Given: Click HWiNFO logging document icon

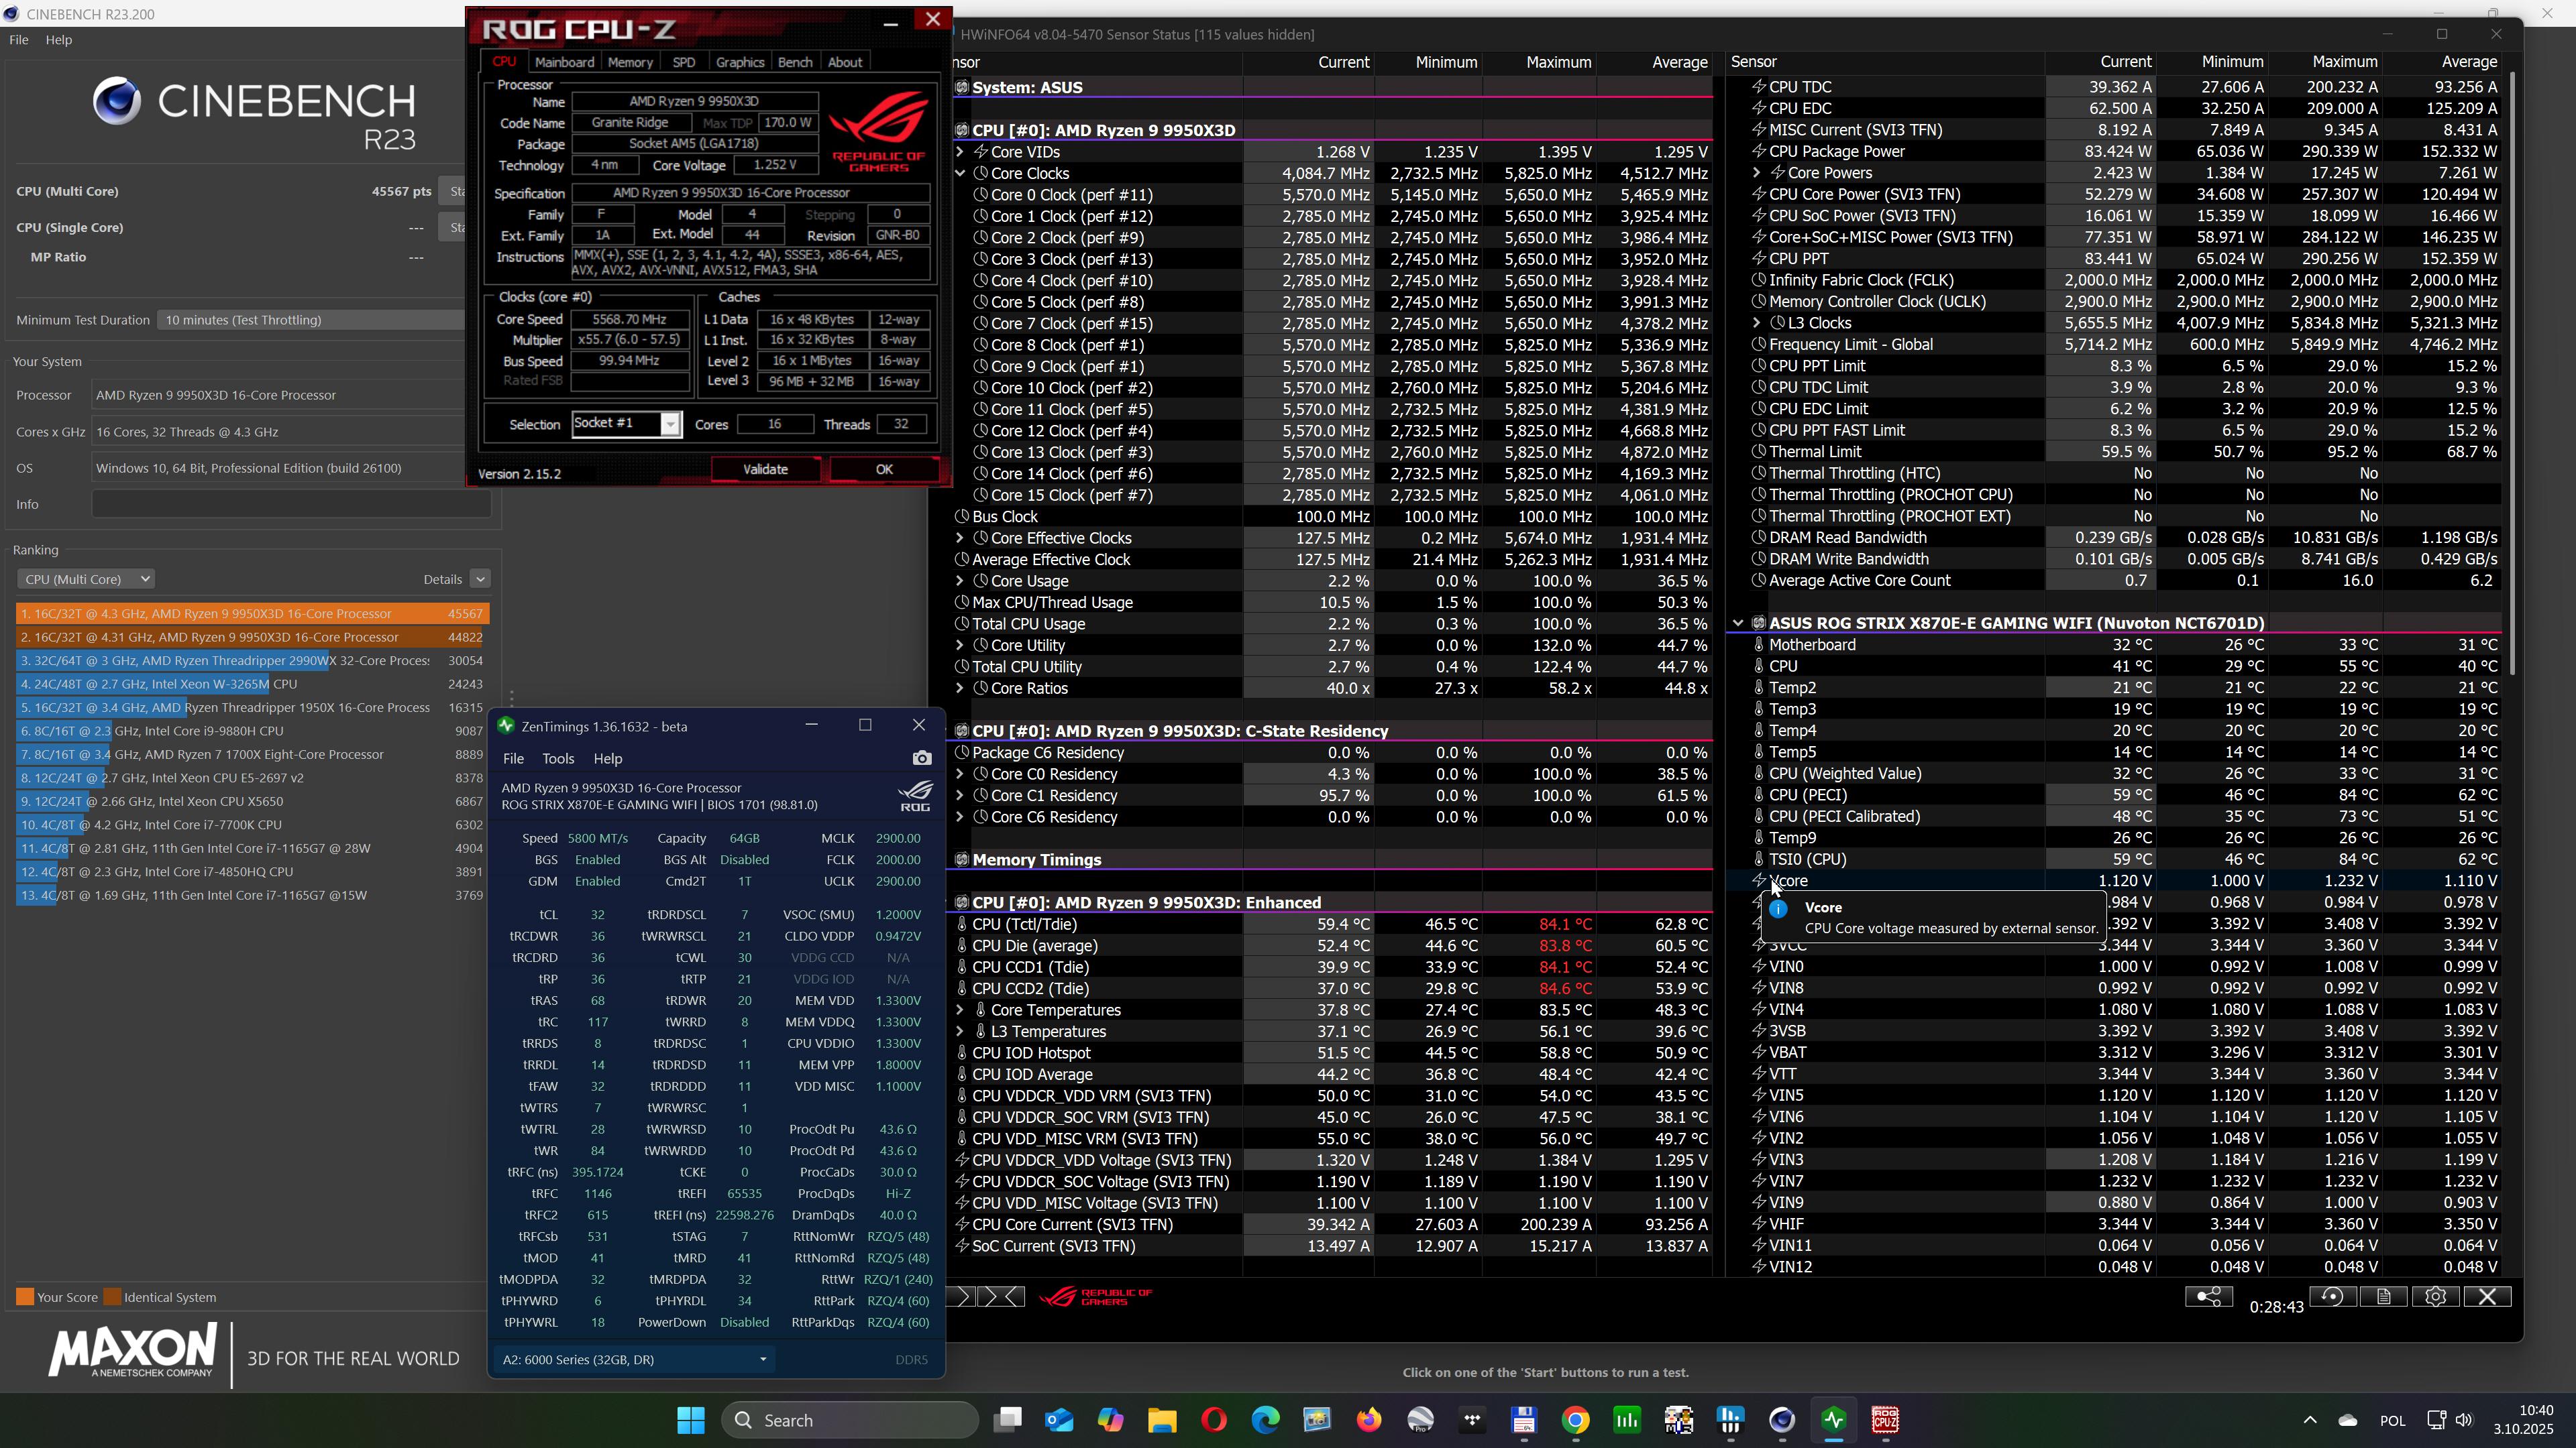Looking at the screenshot, I should [2383, 1297].
